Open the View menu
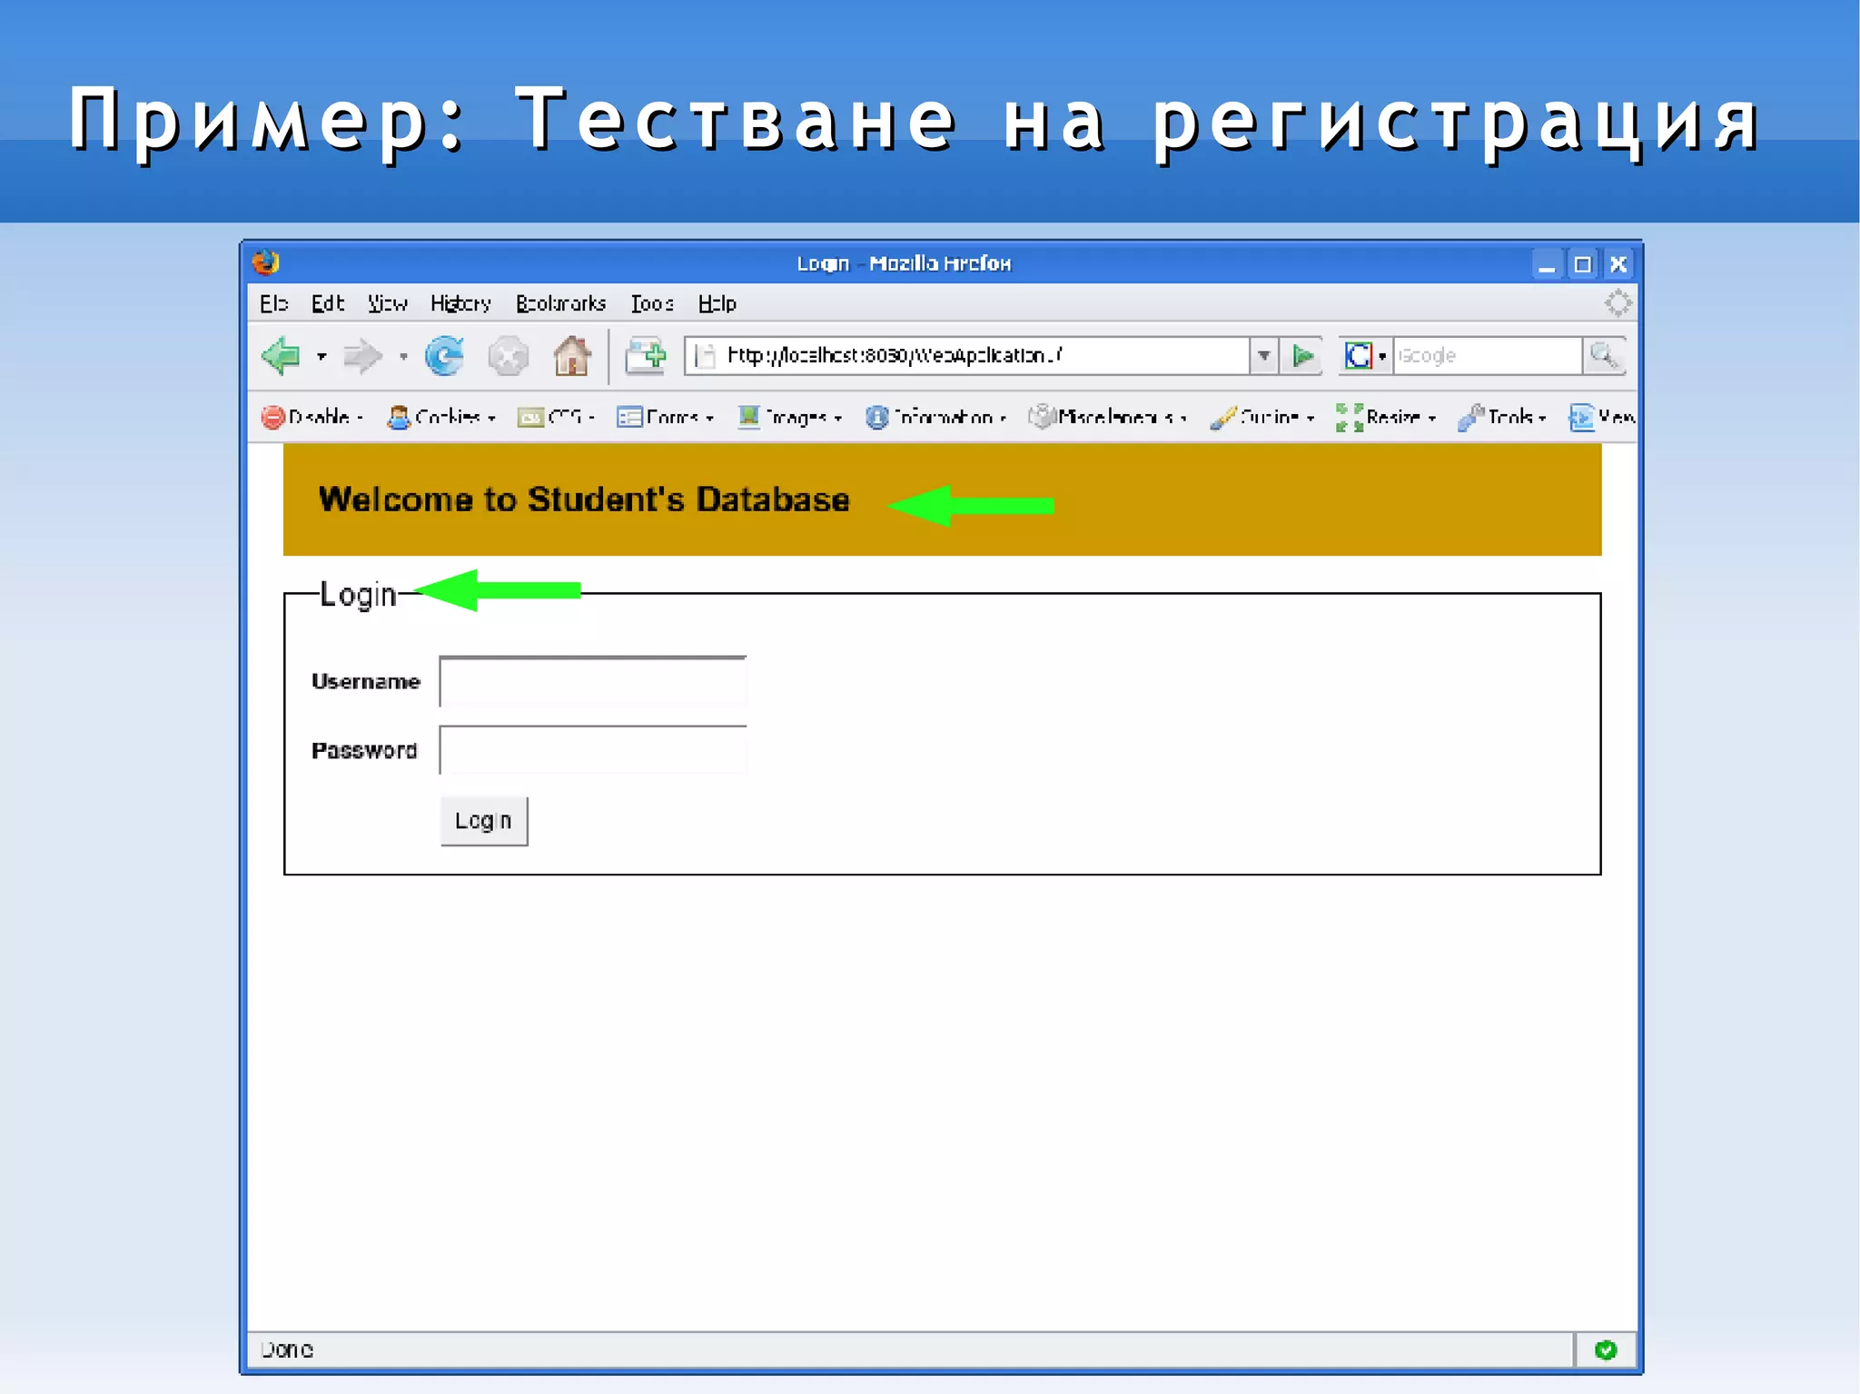 point(388,303)
